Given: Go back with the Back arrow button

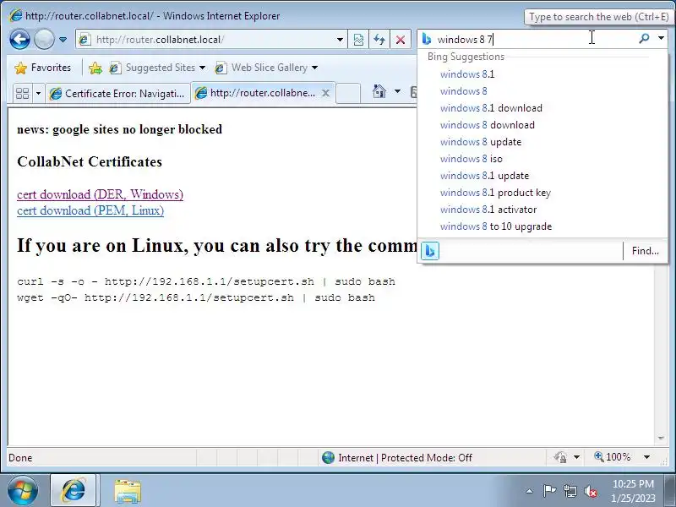Looking at the screenshot, I should point(19,40).
